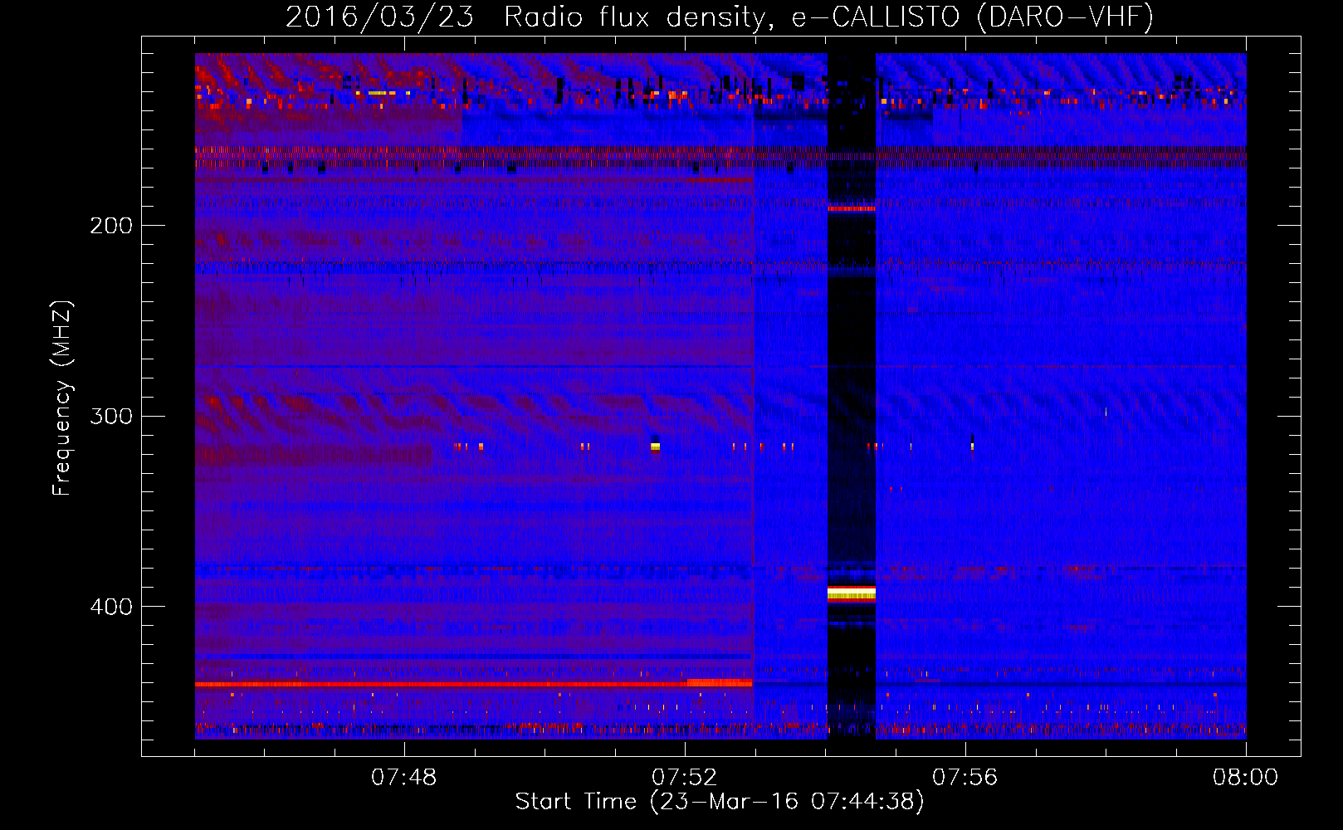The image size is (1343, 830).
Task: Click the 07:52 time tick label
Action: coord(685,778)
